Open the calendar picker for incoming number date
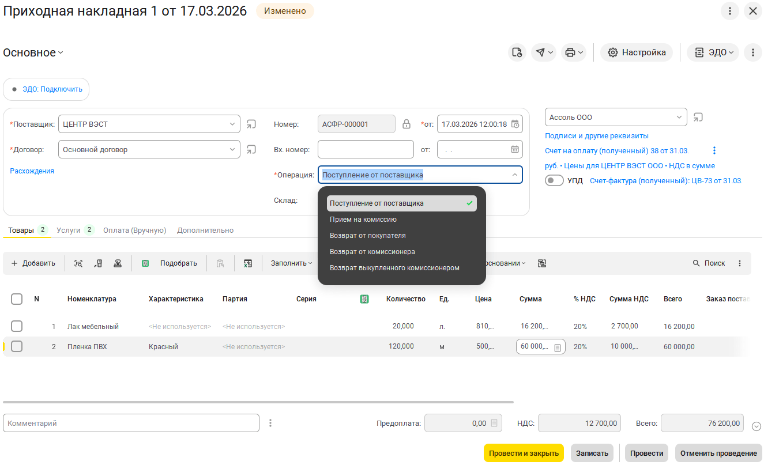This screenshot has height=465, width=764. (x=515, y=149)
